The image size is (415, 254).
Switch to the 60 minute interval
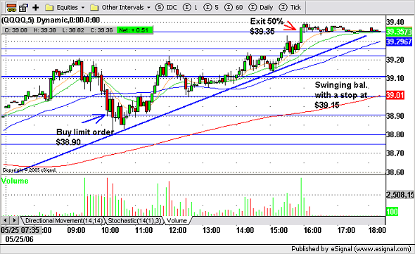point(234,8)
